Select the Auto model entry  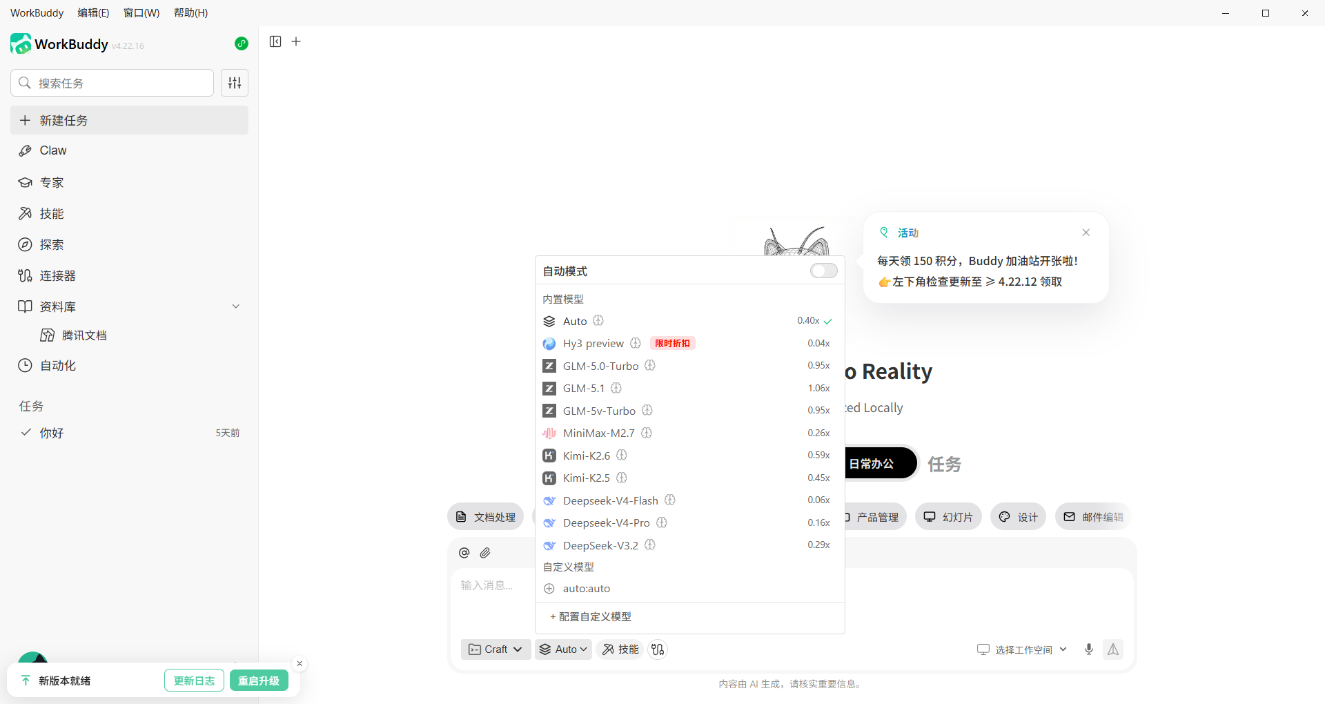coord(690,321)
